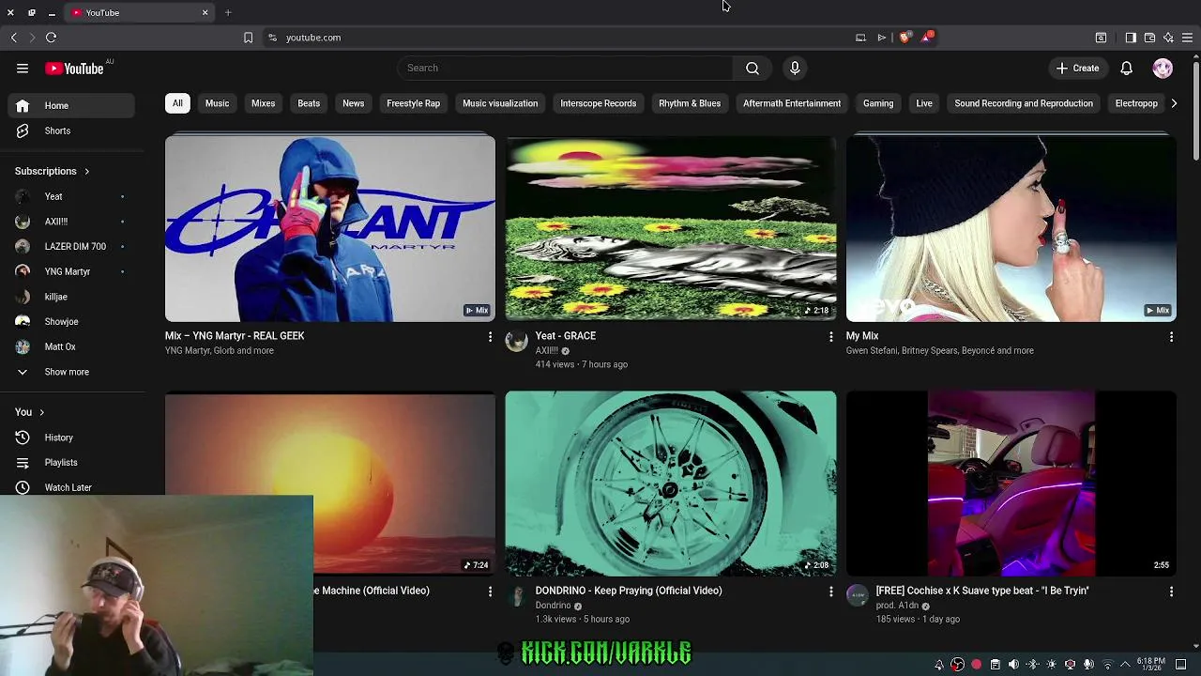
Task: Expand the Subscriptions section chevron
Action: coord(86,172)
